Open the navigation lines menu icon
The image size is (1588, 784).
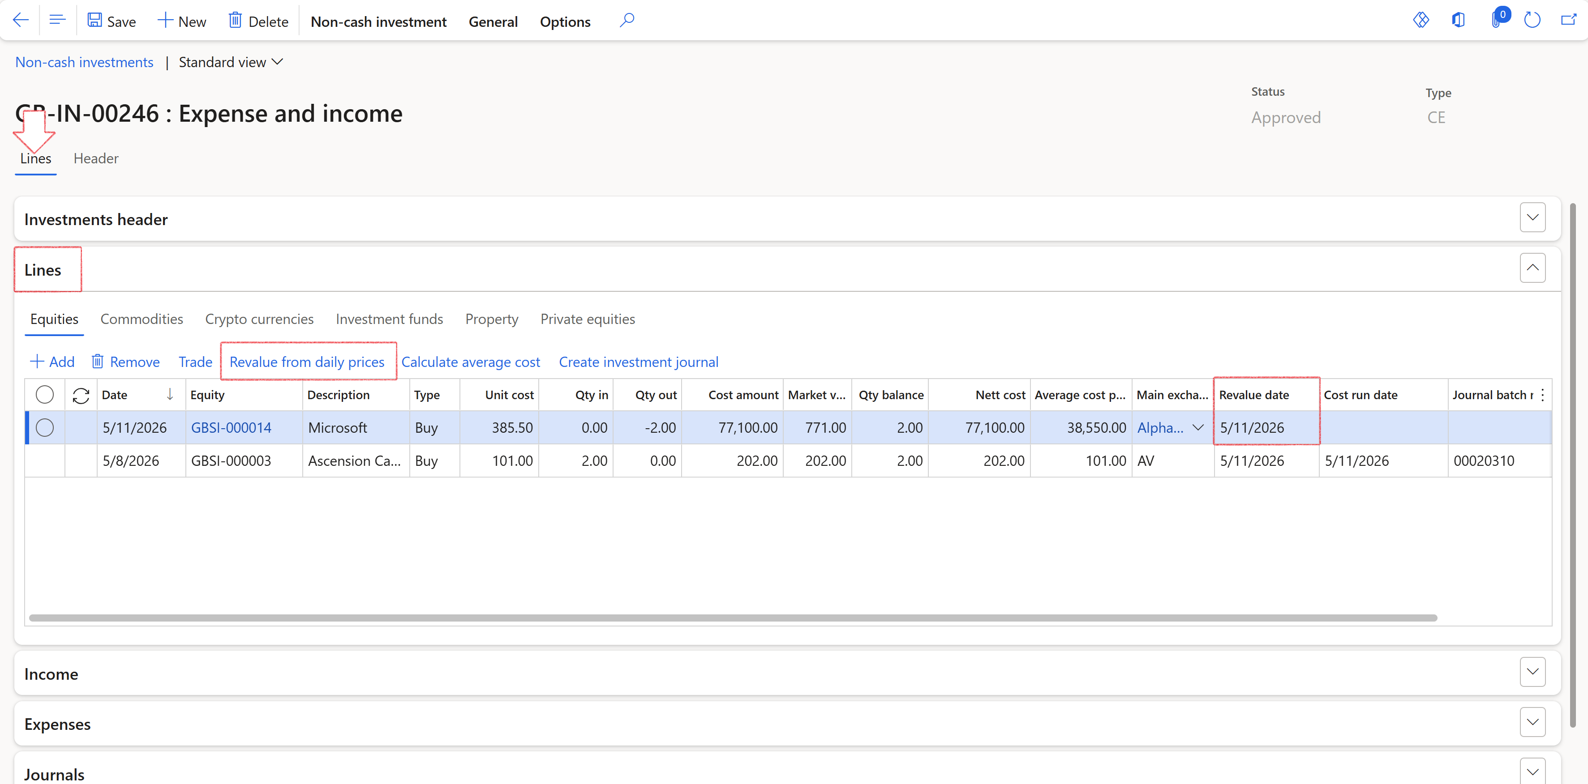pyautogui.click(x=57, y=20)
